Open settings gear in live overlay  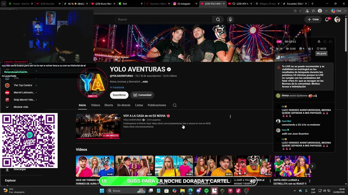[325, 41]
